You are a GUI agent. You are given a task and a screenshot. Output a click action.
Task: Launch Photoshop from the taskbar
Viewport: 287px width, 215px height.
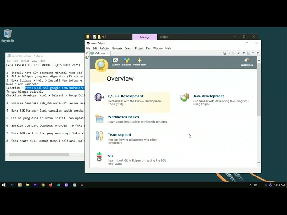[12, 185]
